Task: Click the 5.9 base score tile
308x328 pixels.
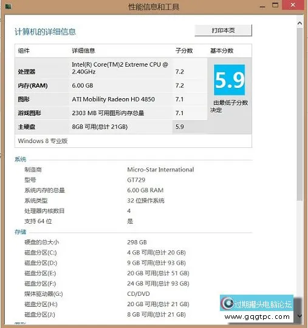Action: click(x=230, y=80)
